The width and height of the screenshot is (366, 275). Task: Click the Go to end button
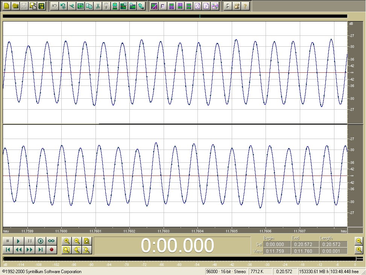40,249
